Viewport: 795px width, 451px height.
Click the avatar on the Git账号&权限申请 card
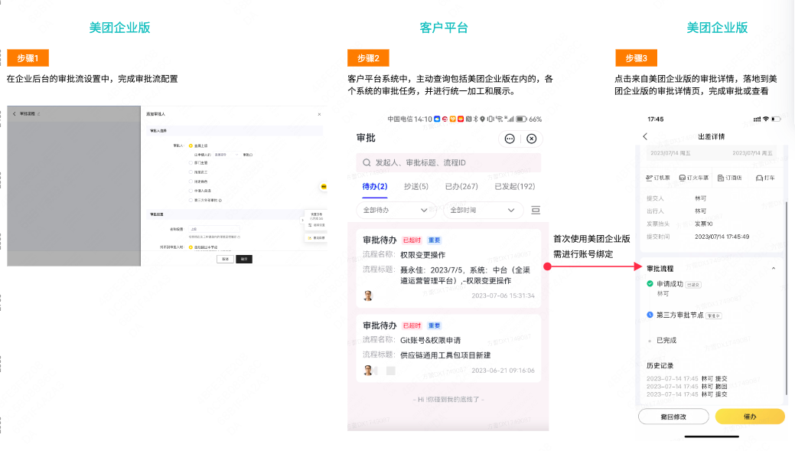(368, 371)
